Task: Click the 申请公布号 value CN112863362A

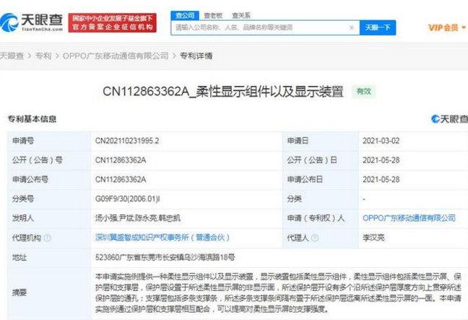Action: [121, 180]
